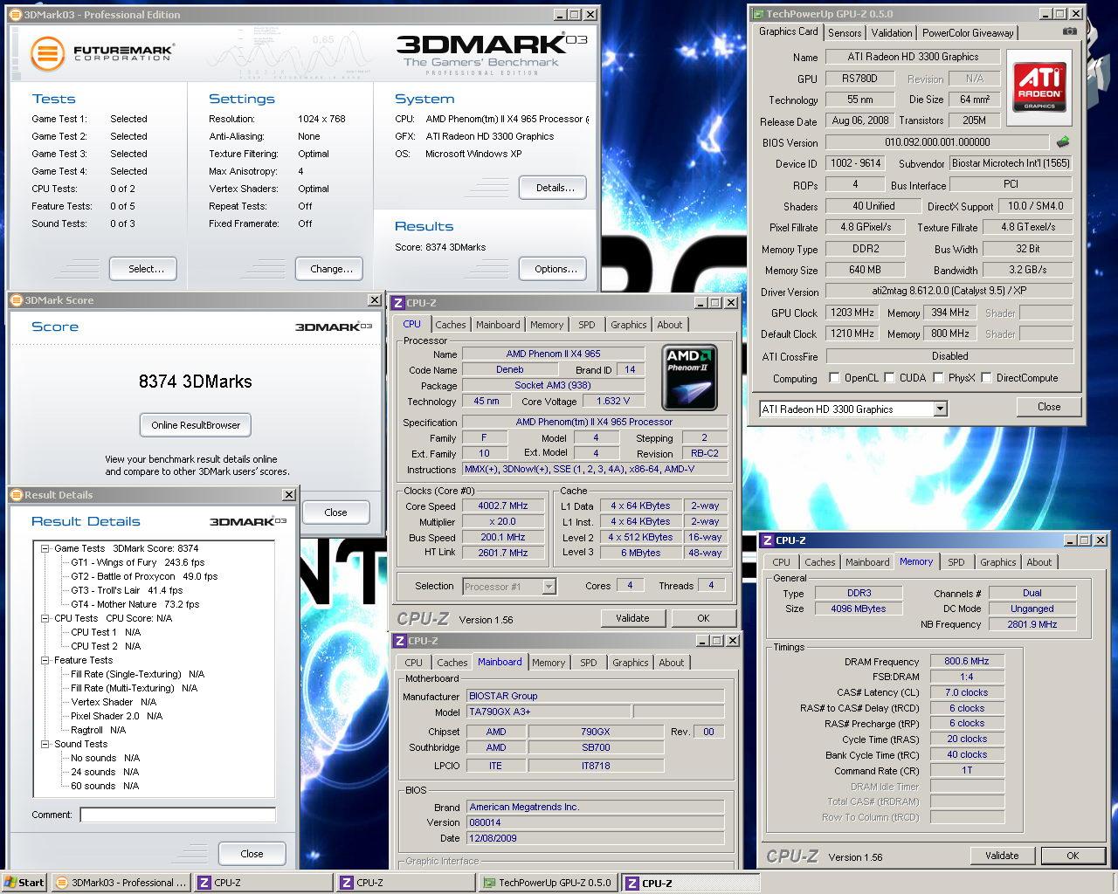Open the PowerColor Giveaway tab in GPU-Z
The height and width of the screenshot is (894, 1118).
coord(968,33)
